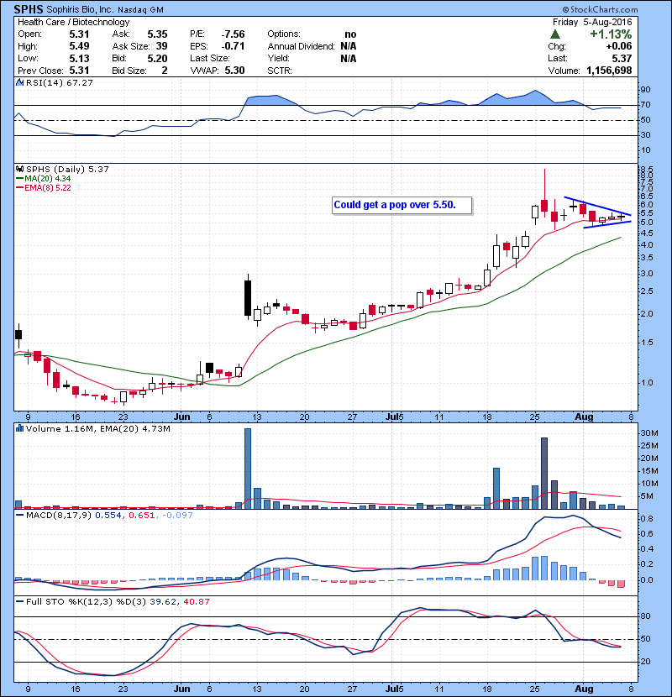
Task: Click the stochastic %K value 39.62
Action: click(163, 602)
